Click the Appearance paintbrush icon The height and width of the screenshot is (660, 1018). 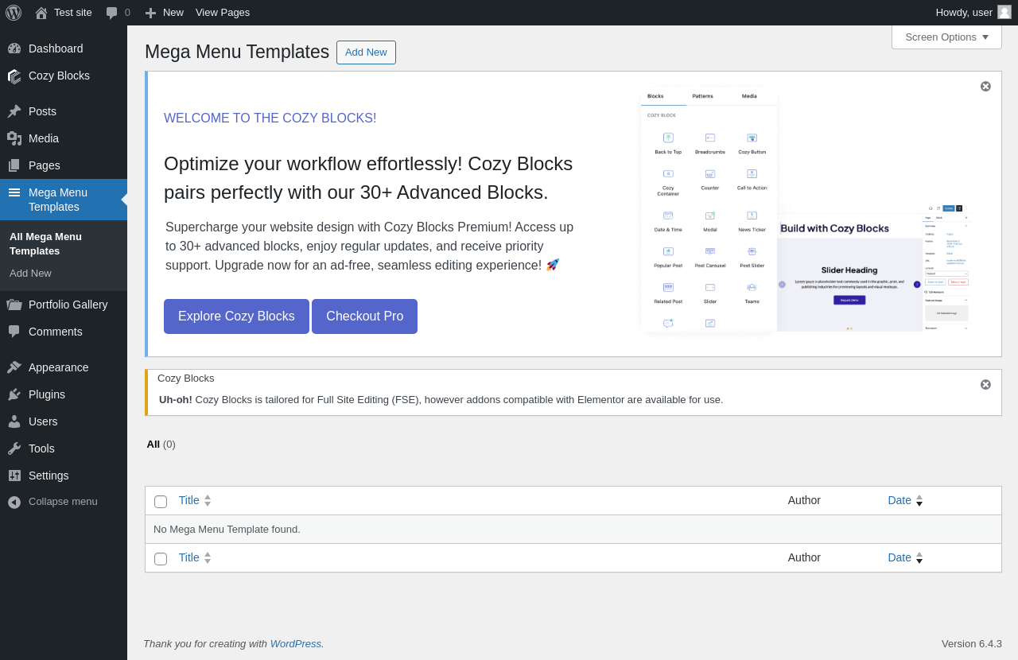coord(14,367)
